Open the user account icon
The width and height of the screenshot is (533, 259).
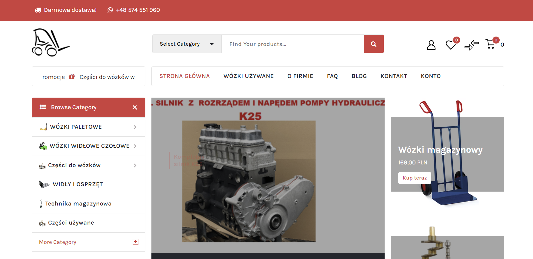click(x=431, y=45)
